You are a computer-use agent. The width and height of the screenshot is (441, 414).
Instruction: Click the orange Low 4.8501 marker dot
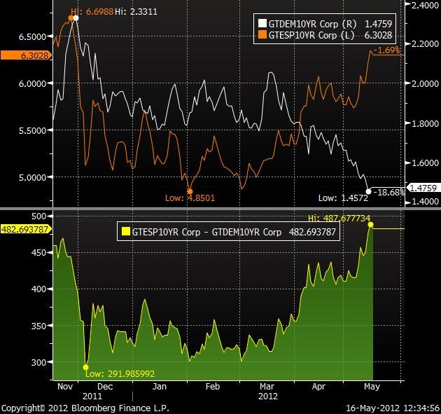point(190,192)
